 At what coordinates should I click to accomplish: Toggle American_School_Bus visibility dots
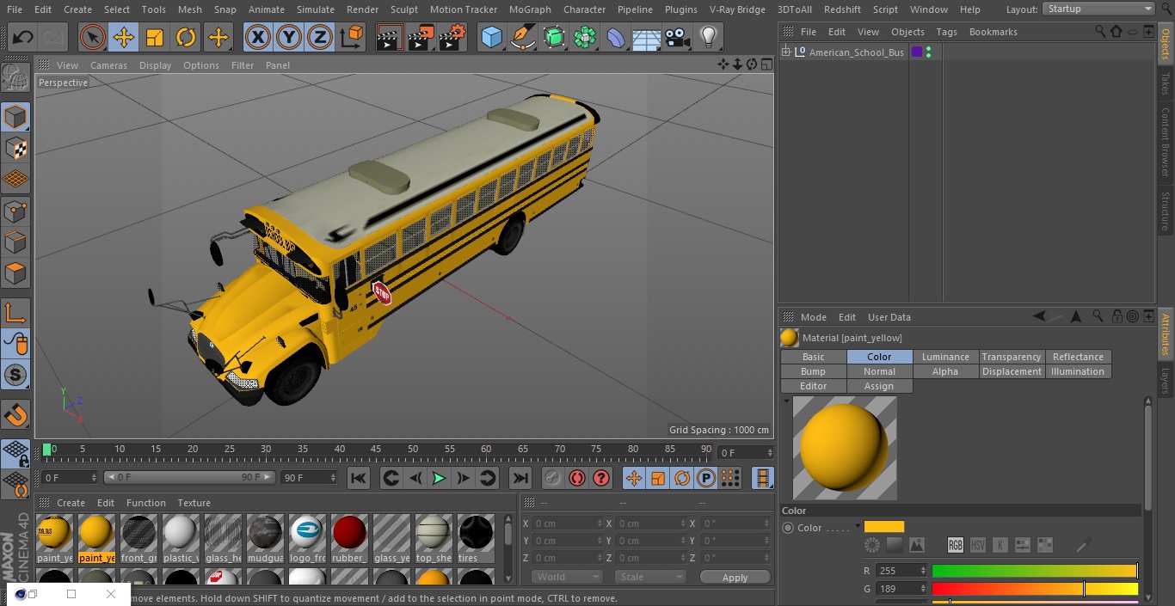click(928, 52)
